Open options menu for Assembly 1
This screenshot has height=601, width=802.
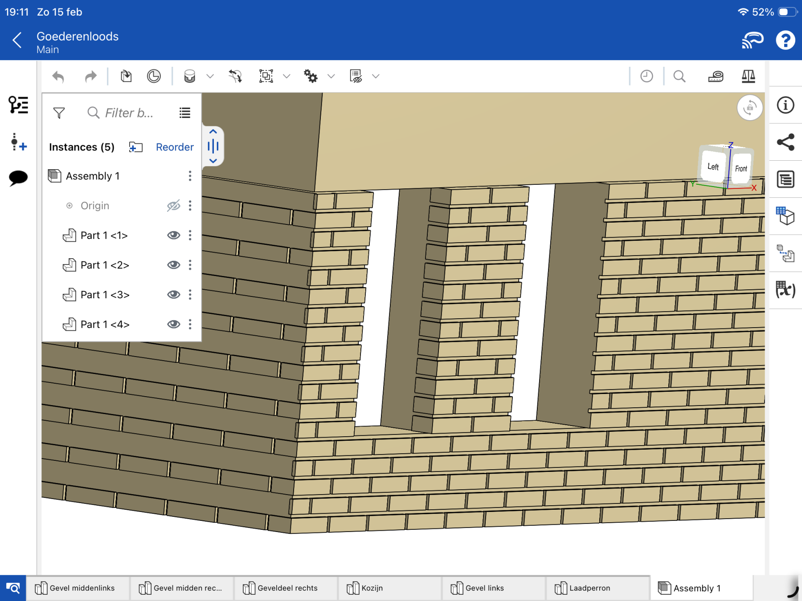190,176
